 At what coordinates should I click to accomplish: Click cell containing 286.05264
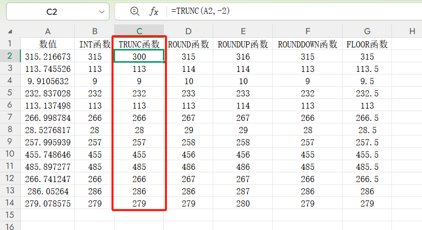coord(48,191)
